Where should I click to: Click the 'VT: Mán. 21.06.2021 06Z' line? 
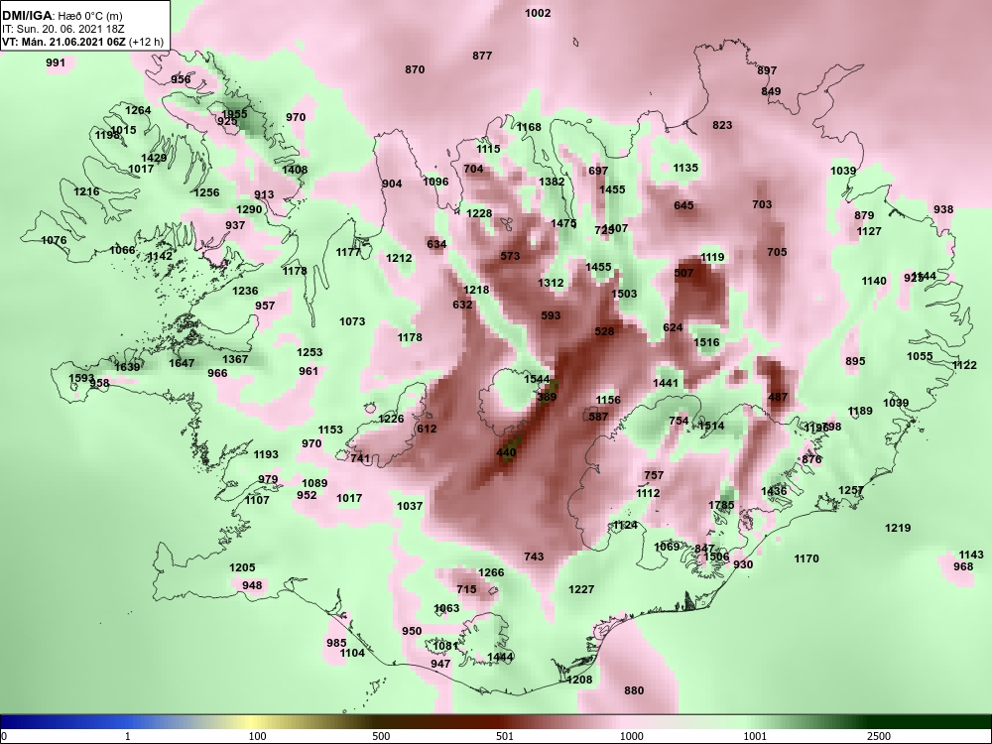click(x=64, y=42)
